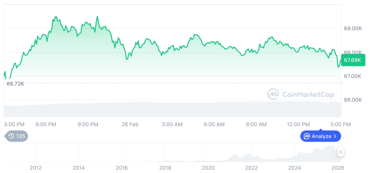Click the 12:00 PM time axis label
The width and height of the screenshot is (372, 173).
(x=298, y=124)
